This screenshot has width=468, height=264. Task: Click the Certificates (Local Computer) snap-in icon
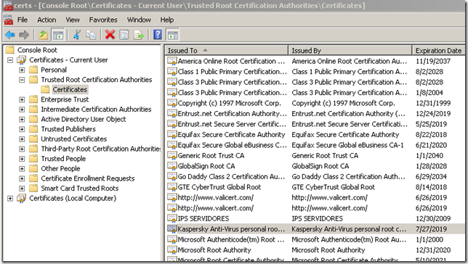pyautogui.click(x=22, y=198)
